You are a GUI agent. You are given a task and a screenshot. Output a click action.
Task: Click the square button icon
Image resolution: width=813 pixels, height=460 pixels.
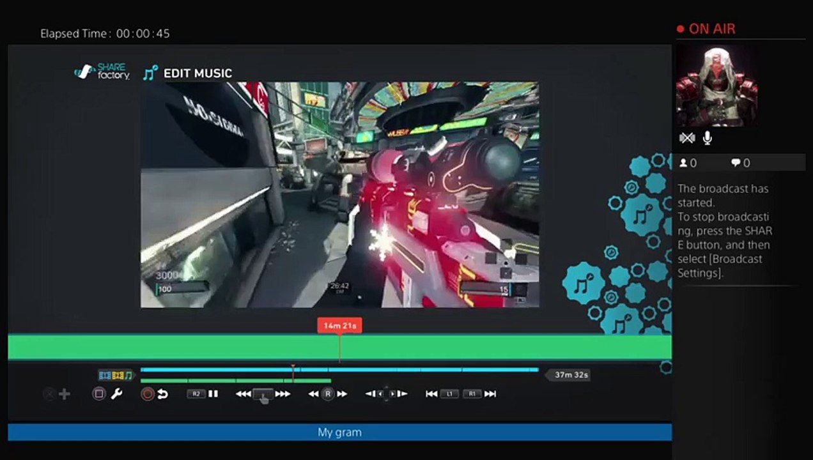pyautogui.click(x=98, y=394)
